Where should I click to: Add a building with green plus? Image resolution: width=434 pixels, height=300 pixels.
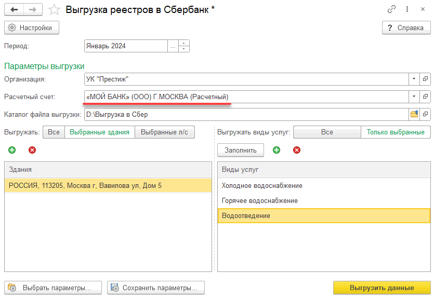coord(12,150)
